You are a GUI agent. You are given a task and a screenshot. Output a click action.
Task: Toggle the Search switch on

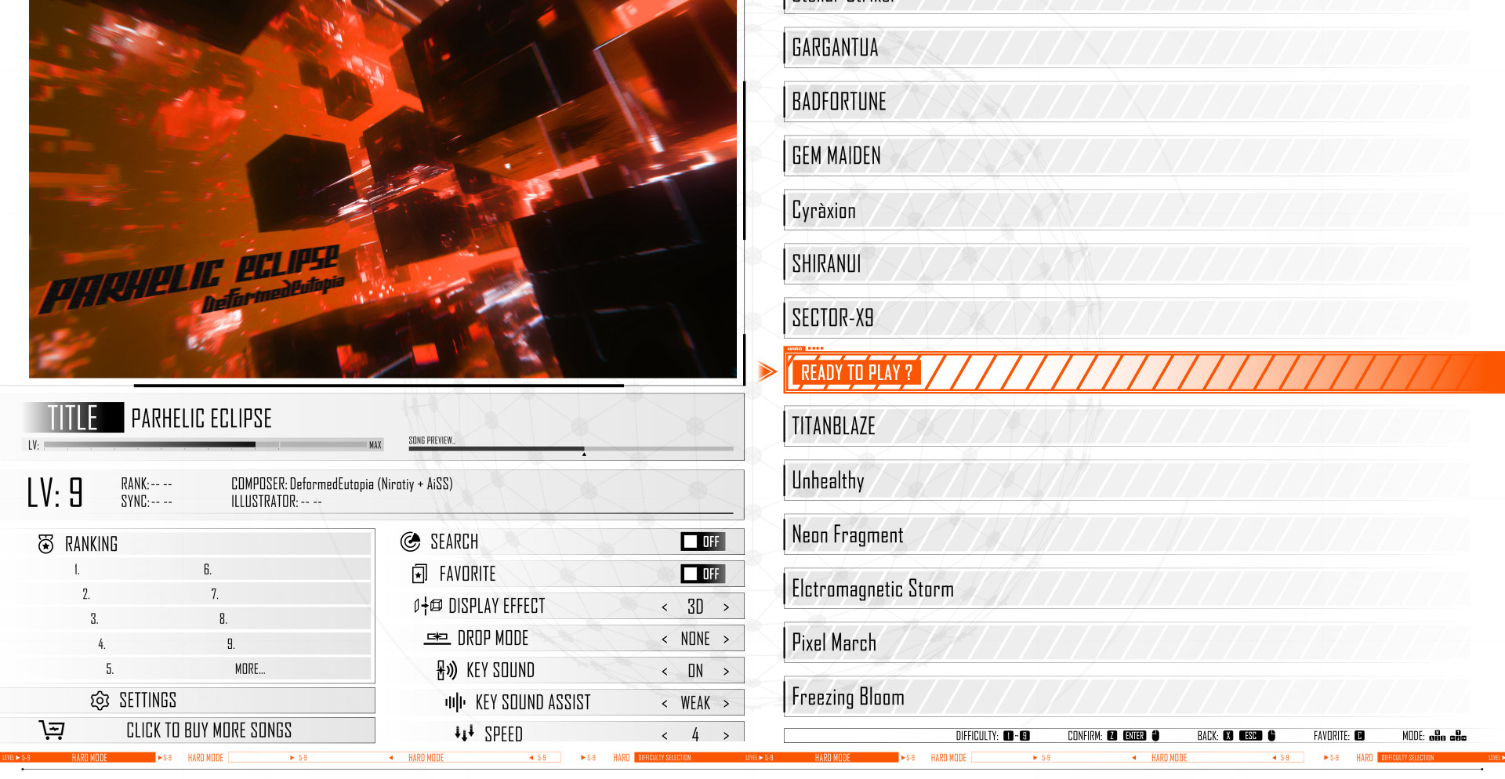pyautogui.click(x=702, y=542)
